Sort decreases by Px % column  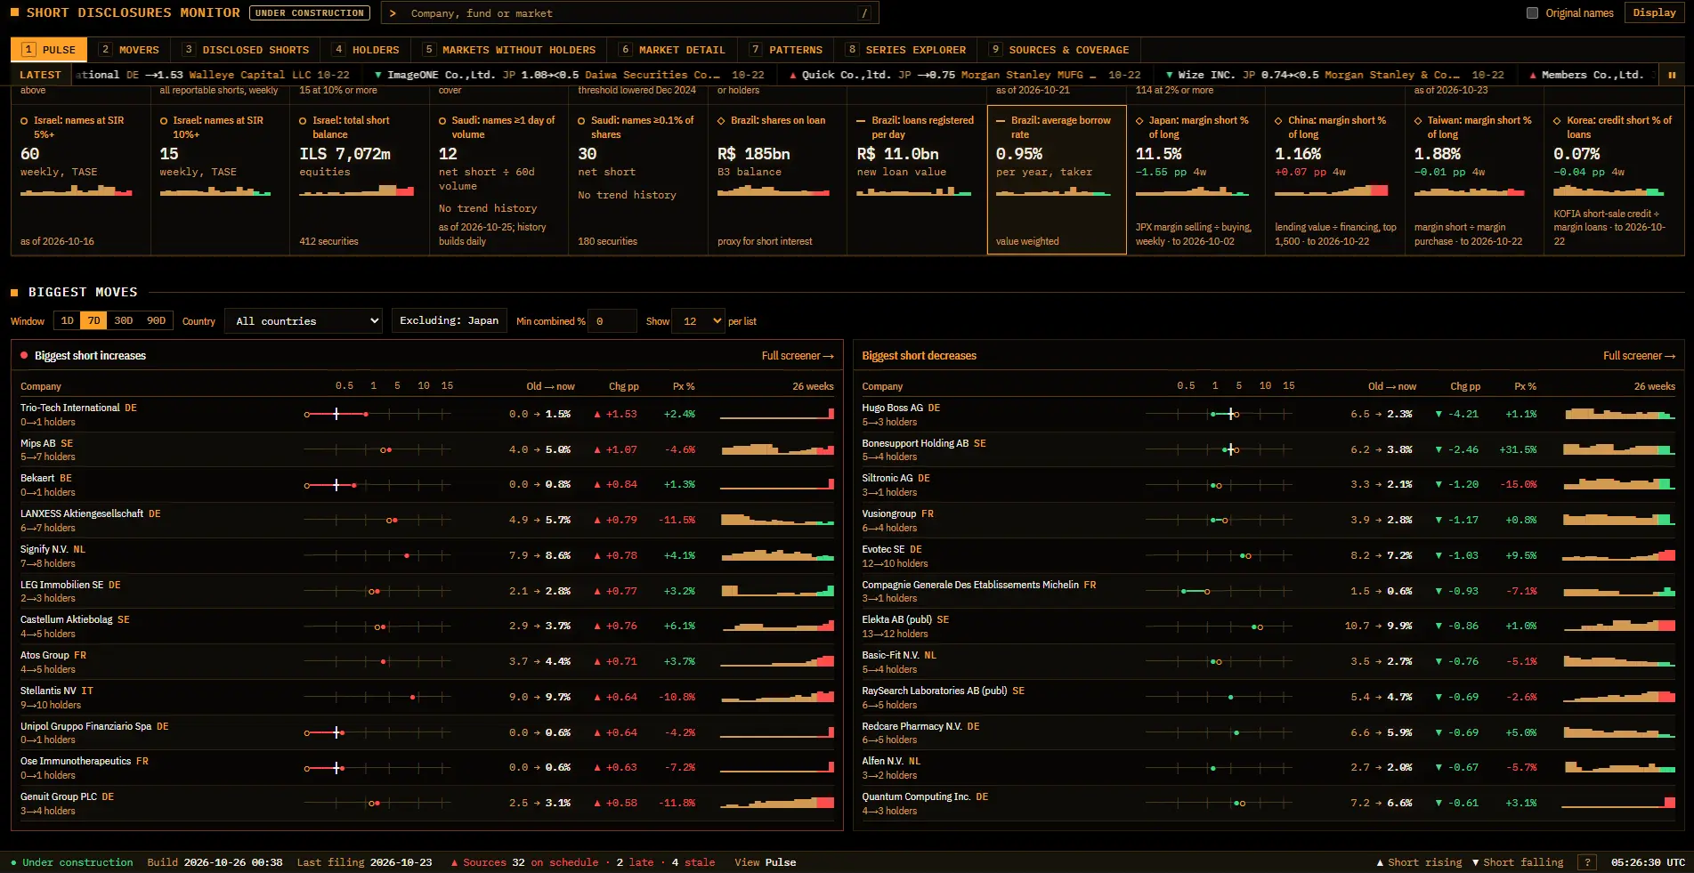click(x=1525, y=386)
